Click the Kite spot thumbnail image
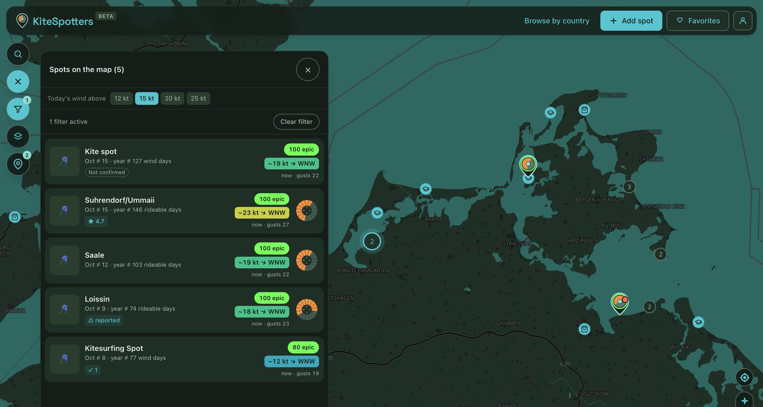The width and height of the screenshot is (763, 407). click(64, 161)
